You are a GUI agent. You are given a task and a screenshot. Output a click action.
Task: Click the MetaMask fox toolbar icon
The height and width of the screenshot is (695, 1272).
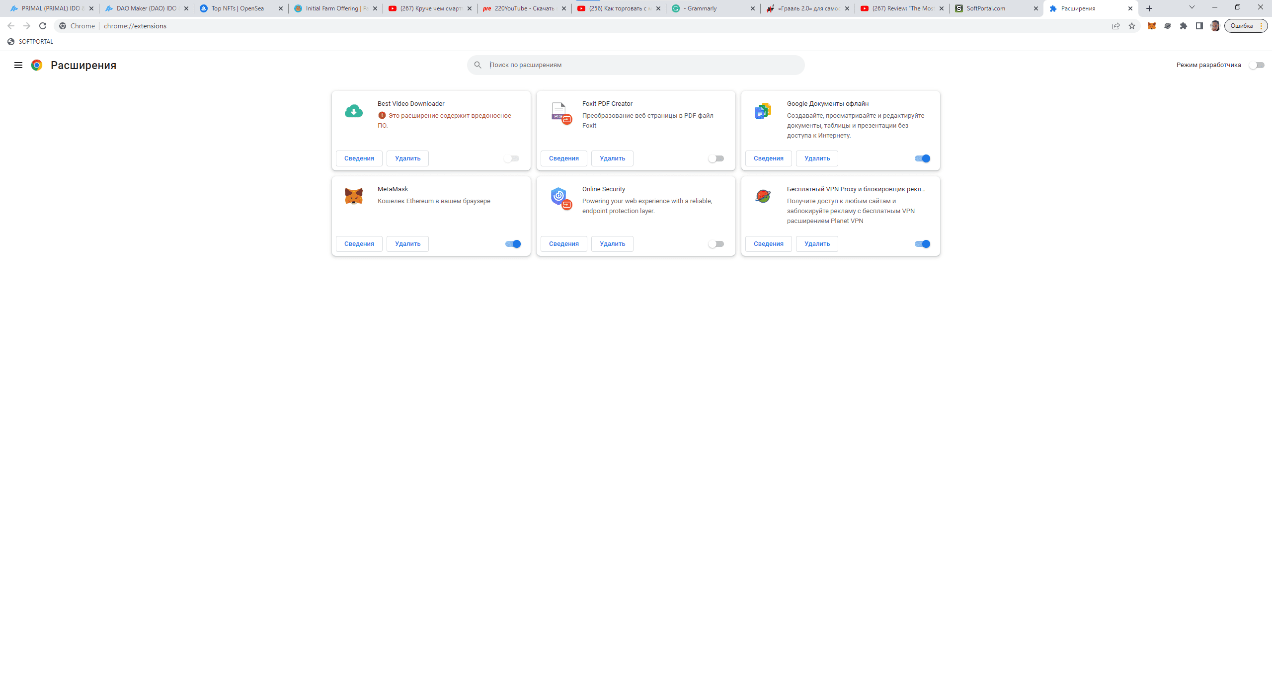(x=1151, y=26)
